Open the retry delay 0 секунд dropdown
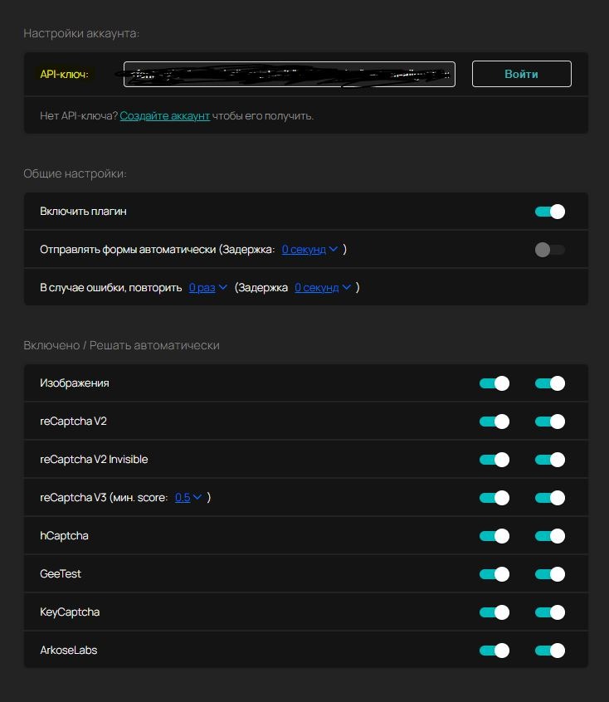This screenshot has height=702, width=609. tap(323, 287)
